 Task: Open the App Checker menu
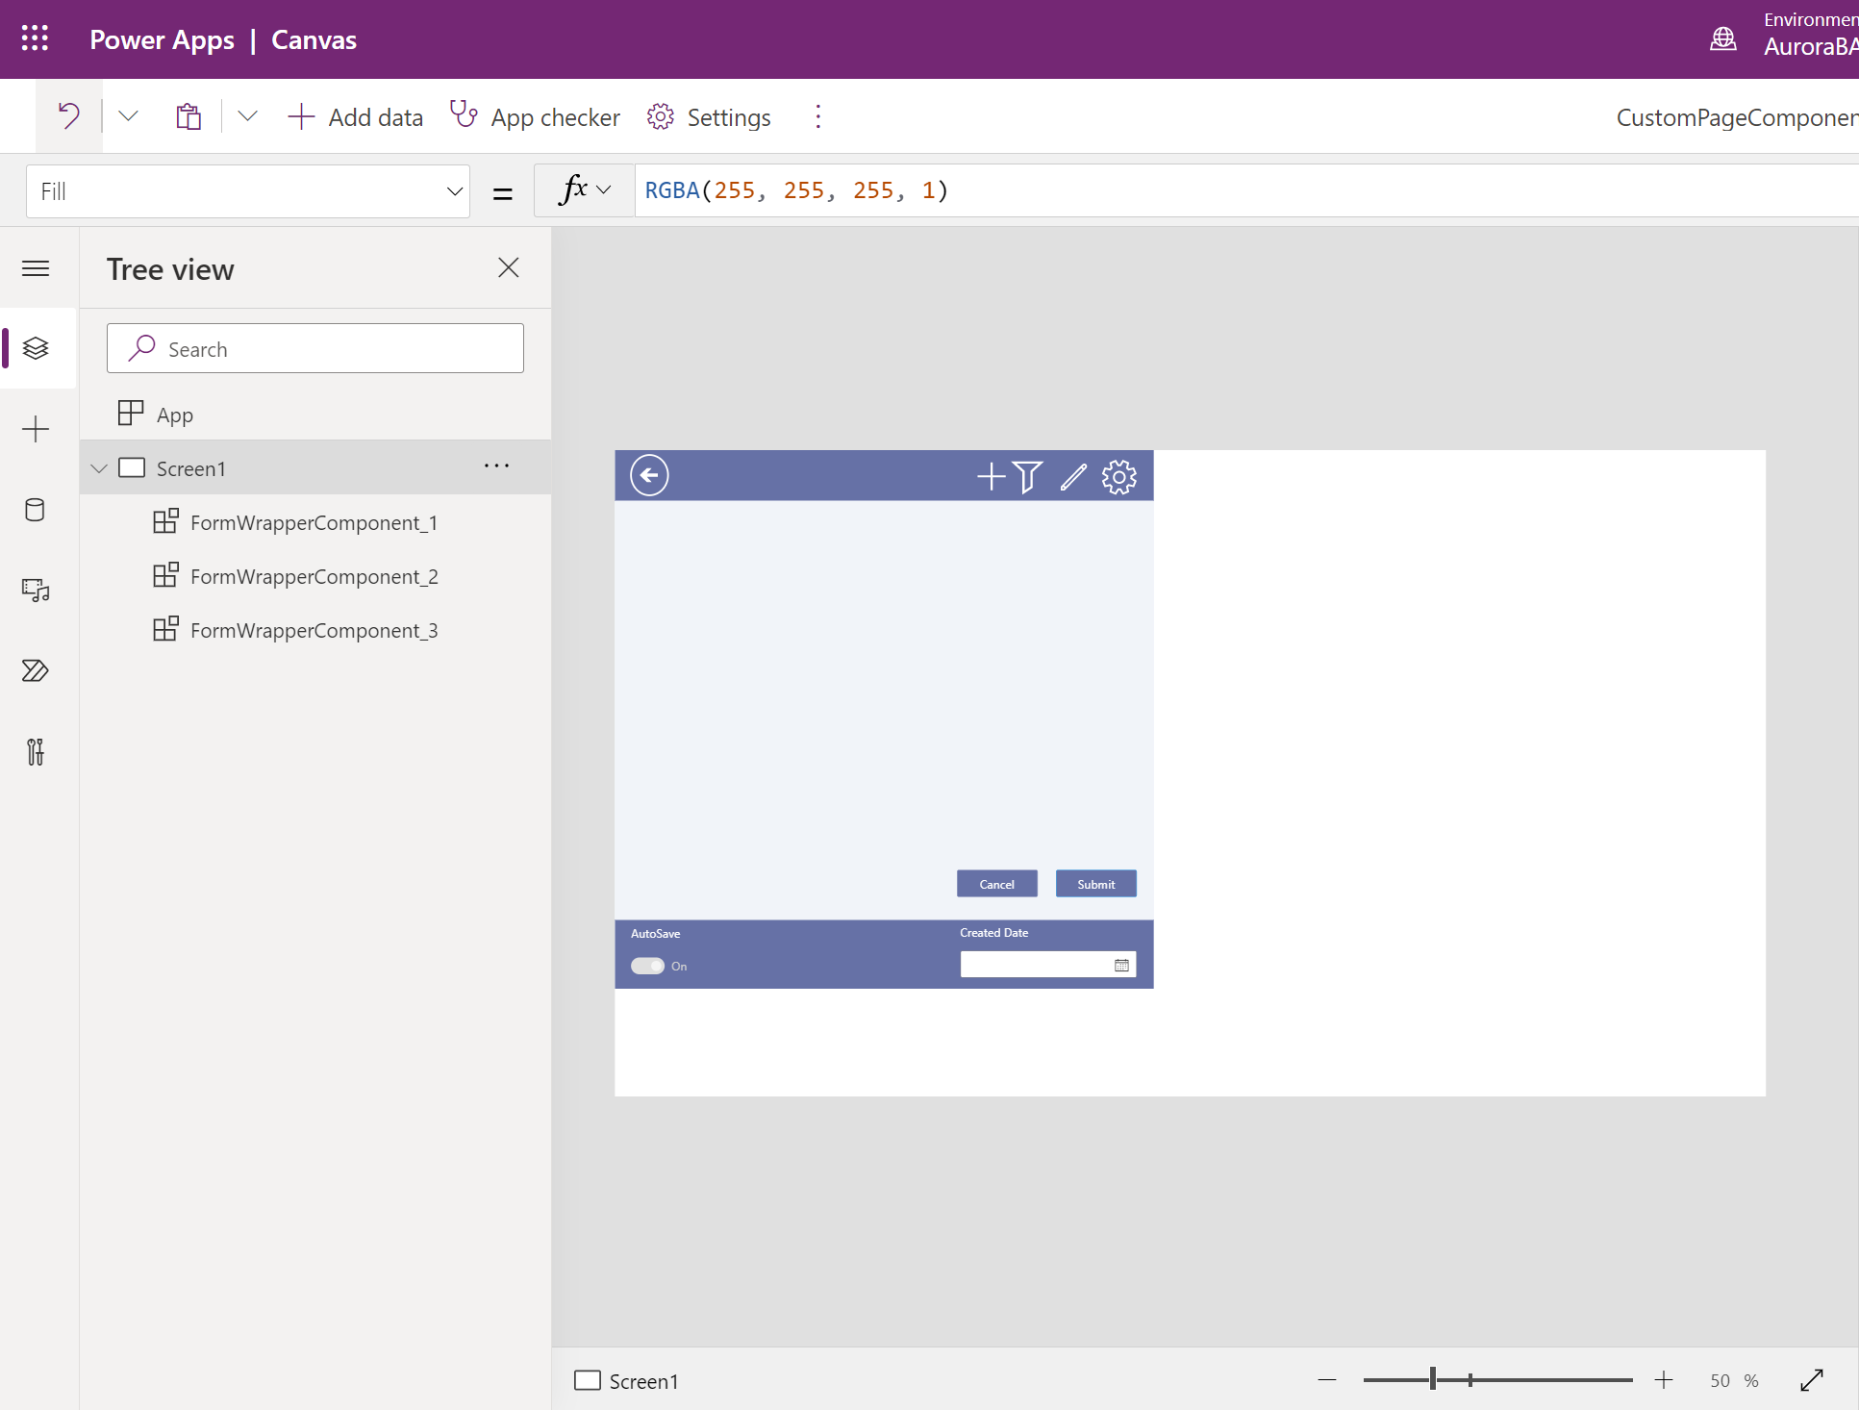click(537, 117)
